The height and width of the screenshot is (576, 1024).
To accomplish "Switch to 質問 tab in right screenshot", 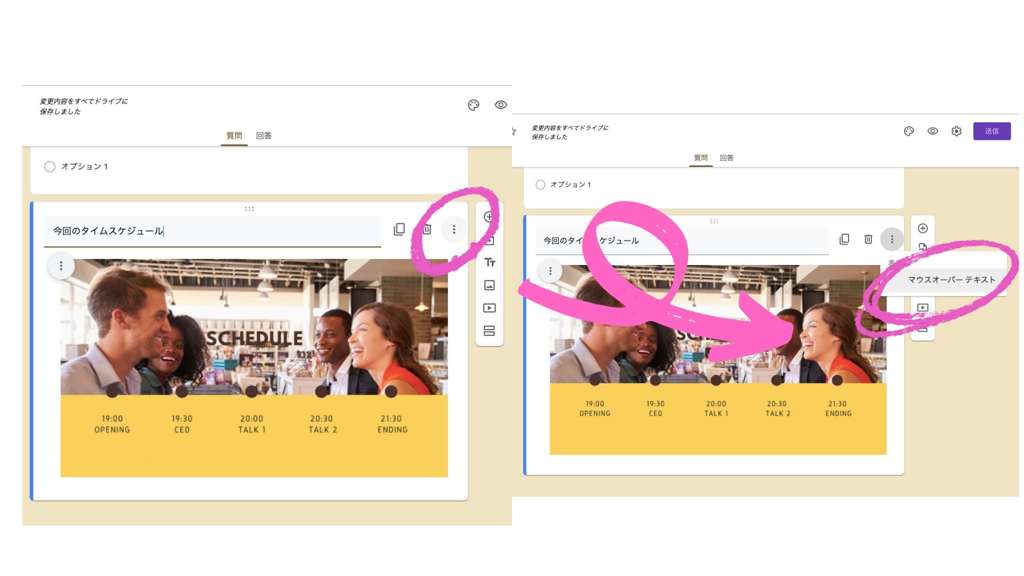I will (701, 158).
